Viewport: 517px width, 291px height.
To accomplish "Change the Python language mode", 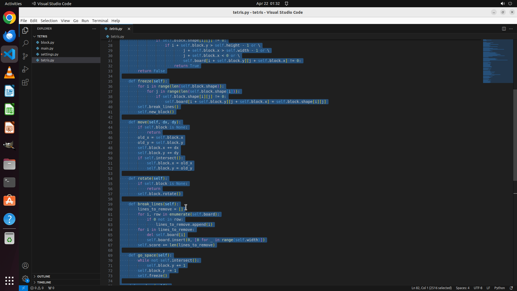I will (499, 288).
